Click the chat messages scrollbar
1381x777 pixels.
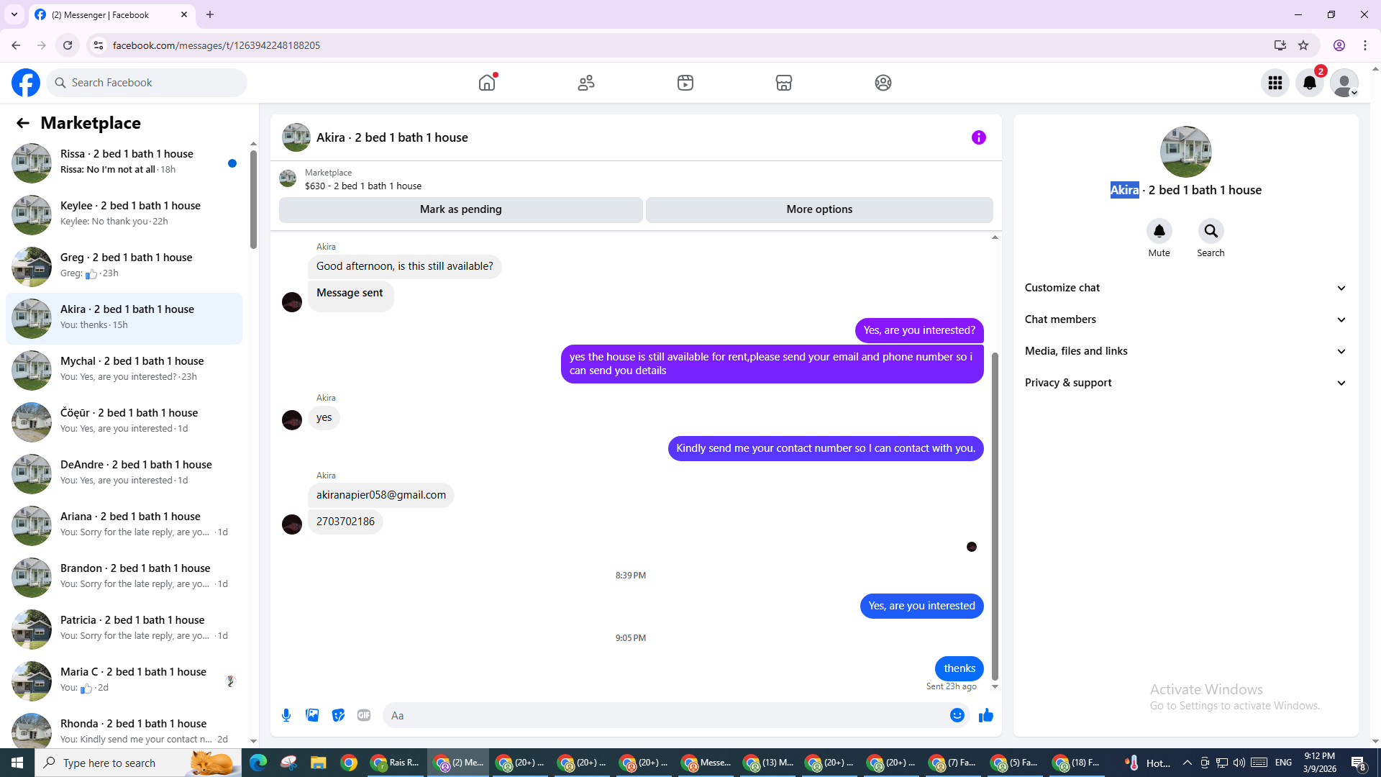click(995, 514)
